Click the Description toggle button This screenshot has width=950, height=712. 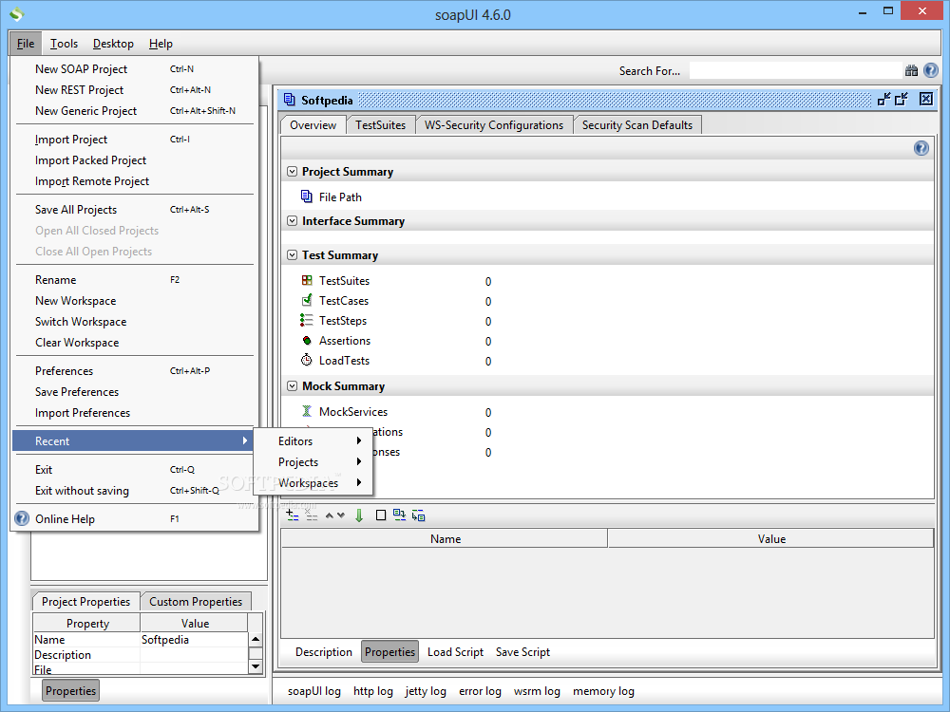[324, 652]
